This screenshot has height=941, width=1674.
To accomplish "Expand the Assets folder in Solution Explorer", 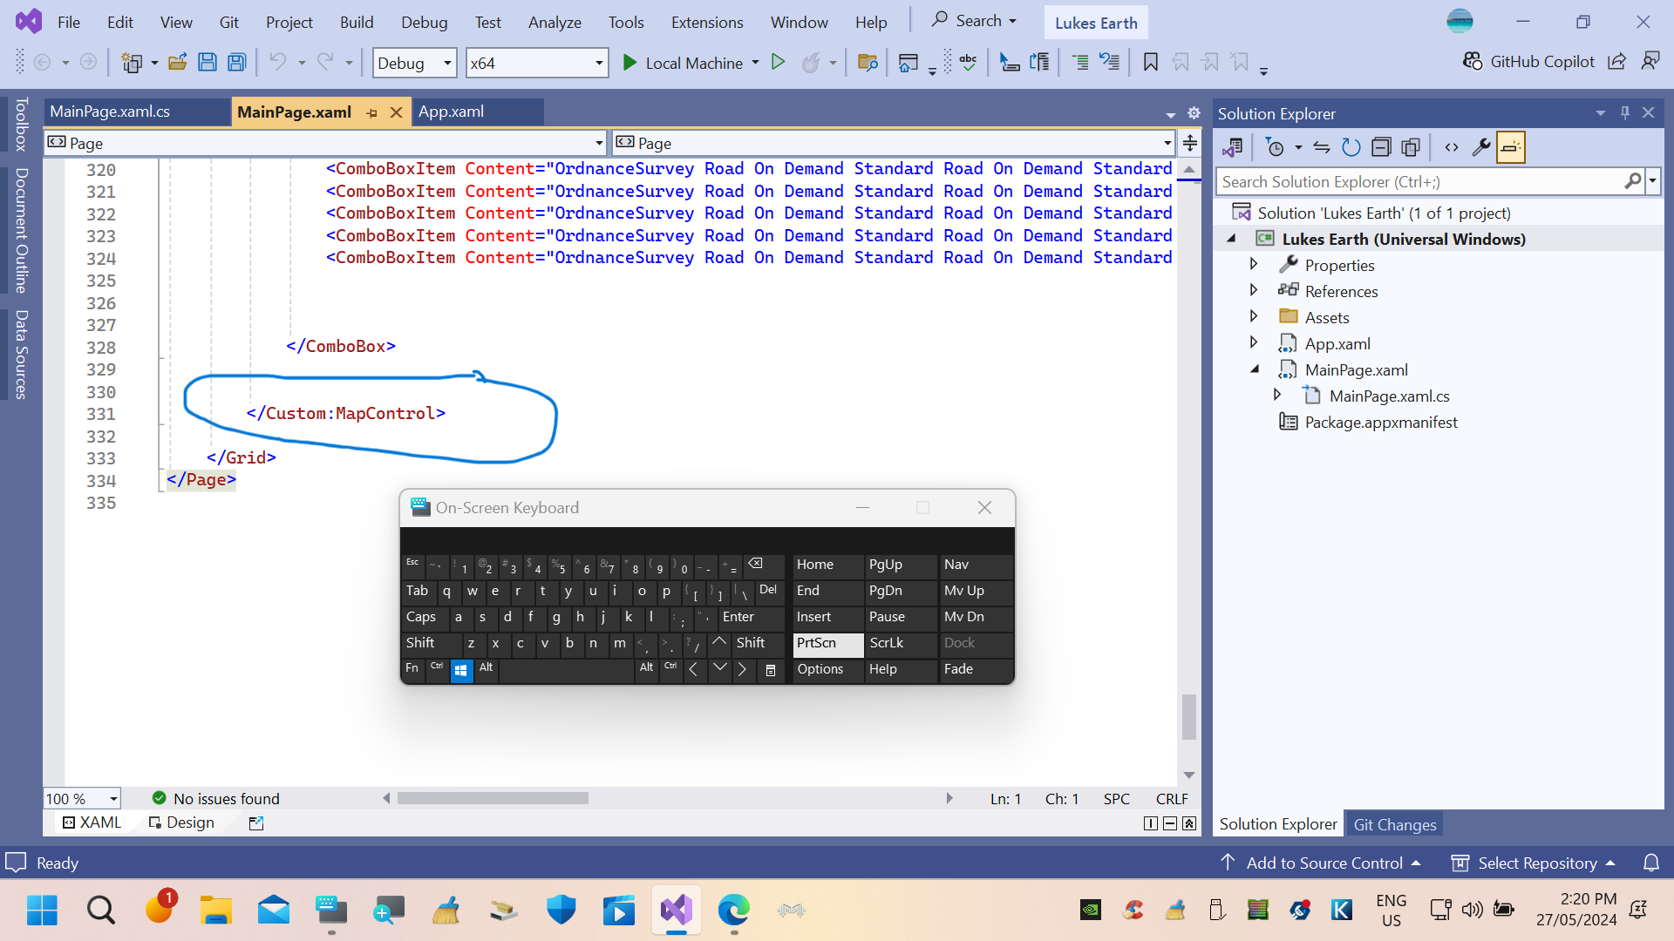I will tap(1253, 317).
